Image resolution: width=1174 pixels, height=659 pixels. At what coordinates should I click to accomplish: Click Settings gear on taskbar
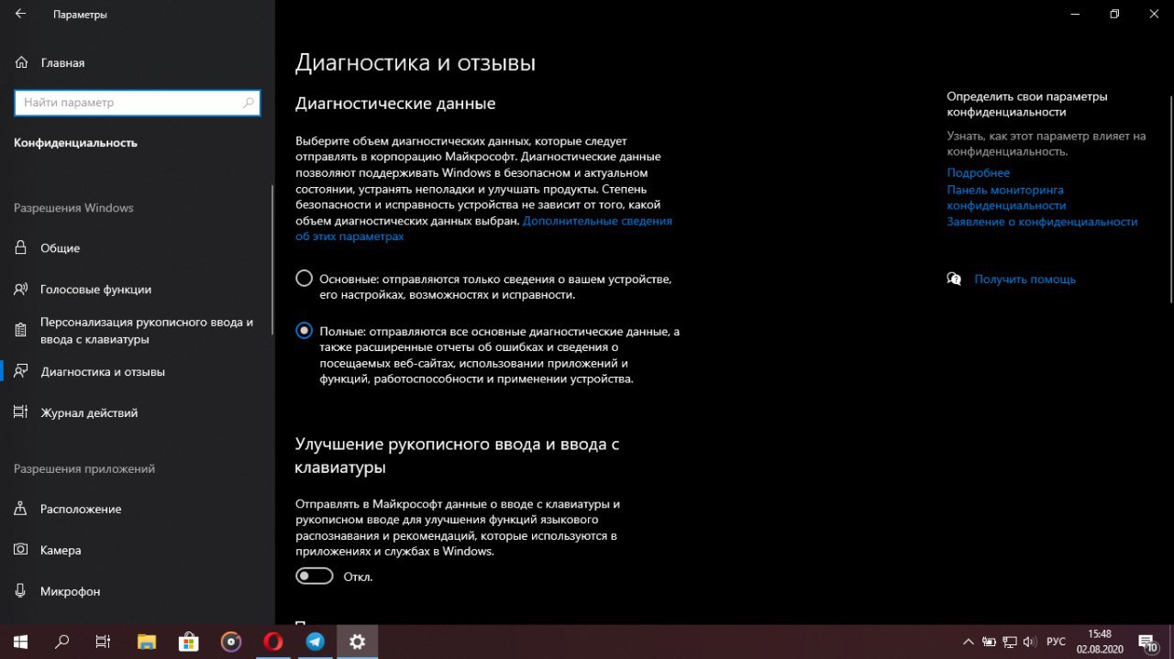point(358,642)
